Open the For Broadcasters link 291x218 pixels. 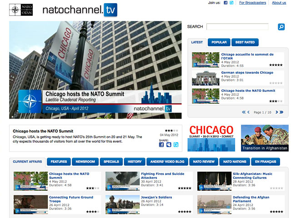click(252, 3)
